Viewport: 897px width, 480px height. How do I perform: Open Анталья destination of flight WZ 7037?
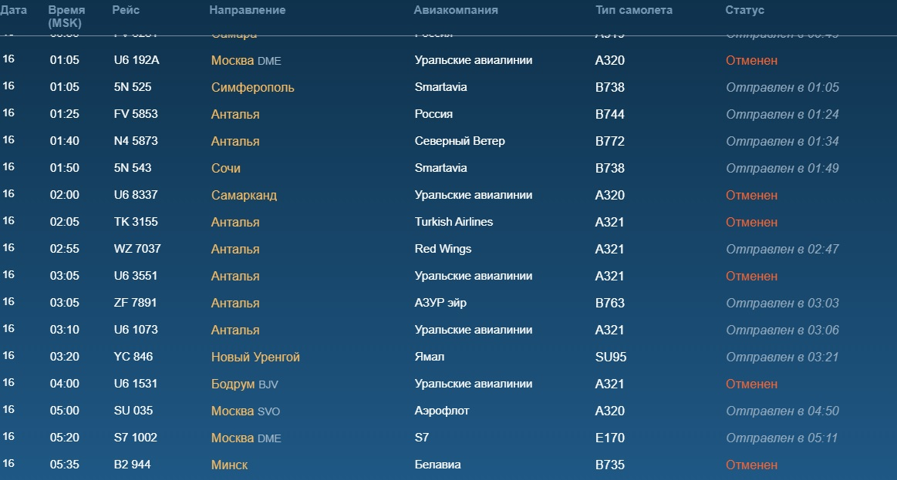(x=235, y=249)
